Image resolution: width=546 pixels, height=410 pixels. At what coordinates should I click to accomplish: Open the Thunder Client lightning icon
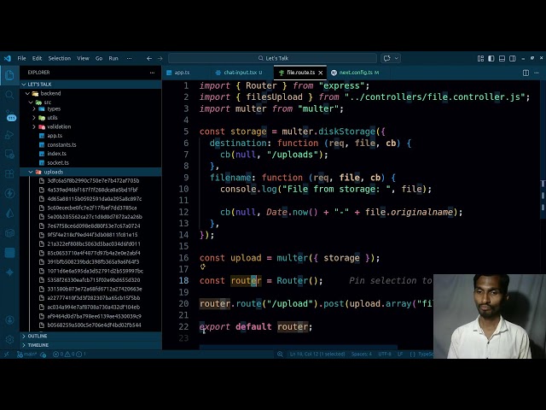point(9,194)
